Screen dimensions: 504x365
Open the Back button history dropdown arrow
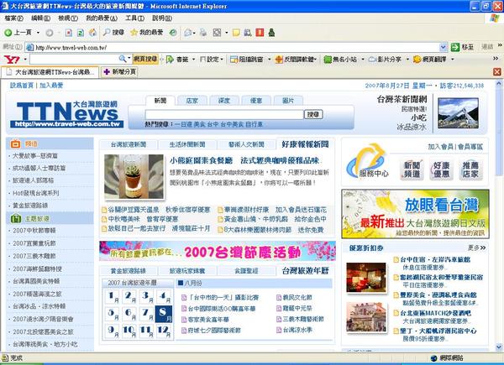coord(38,33)
